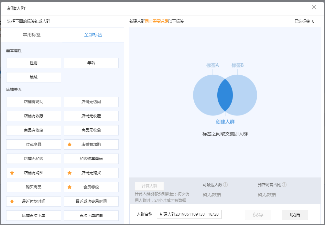
Task: Add the 购买商品 tag
Action: point(34,187)
